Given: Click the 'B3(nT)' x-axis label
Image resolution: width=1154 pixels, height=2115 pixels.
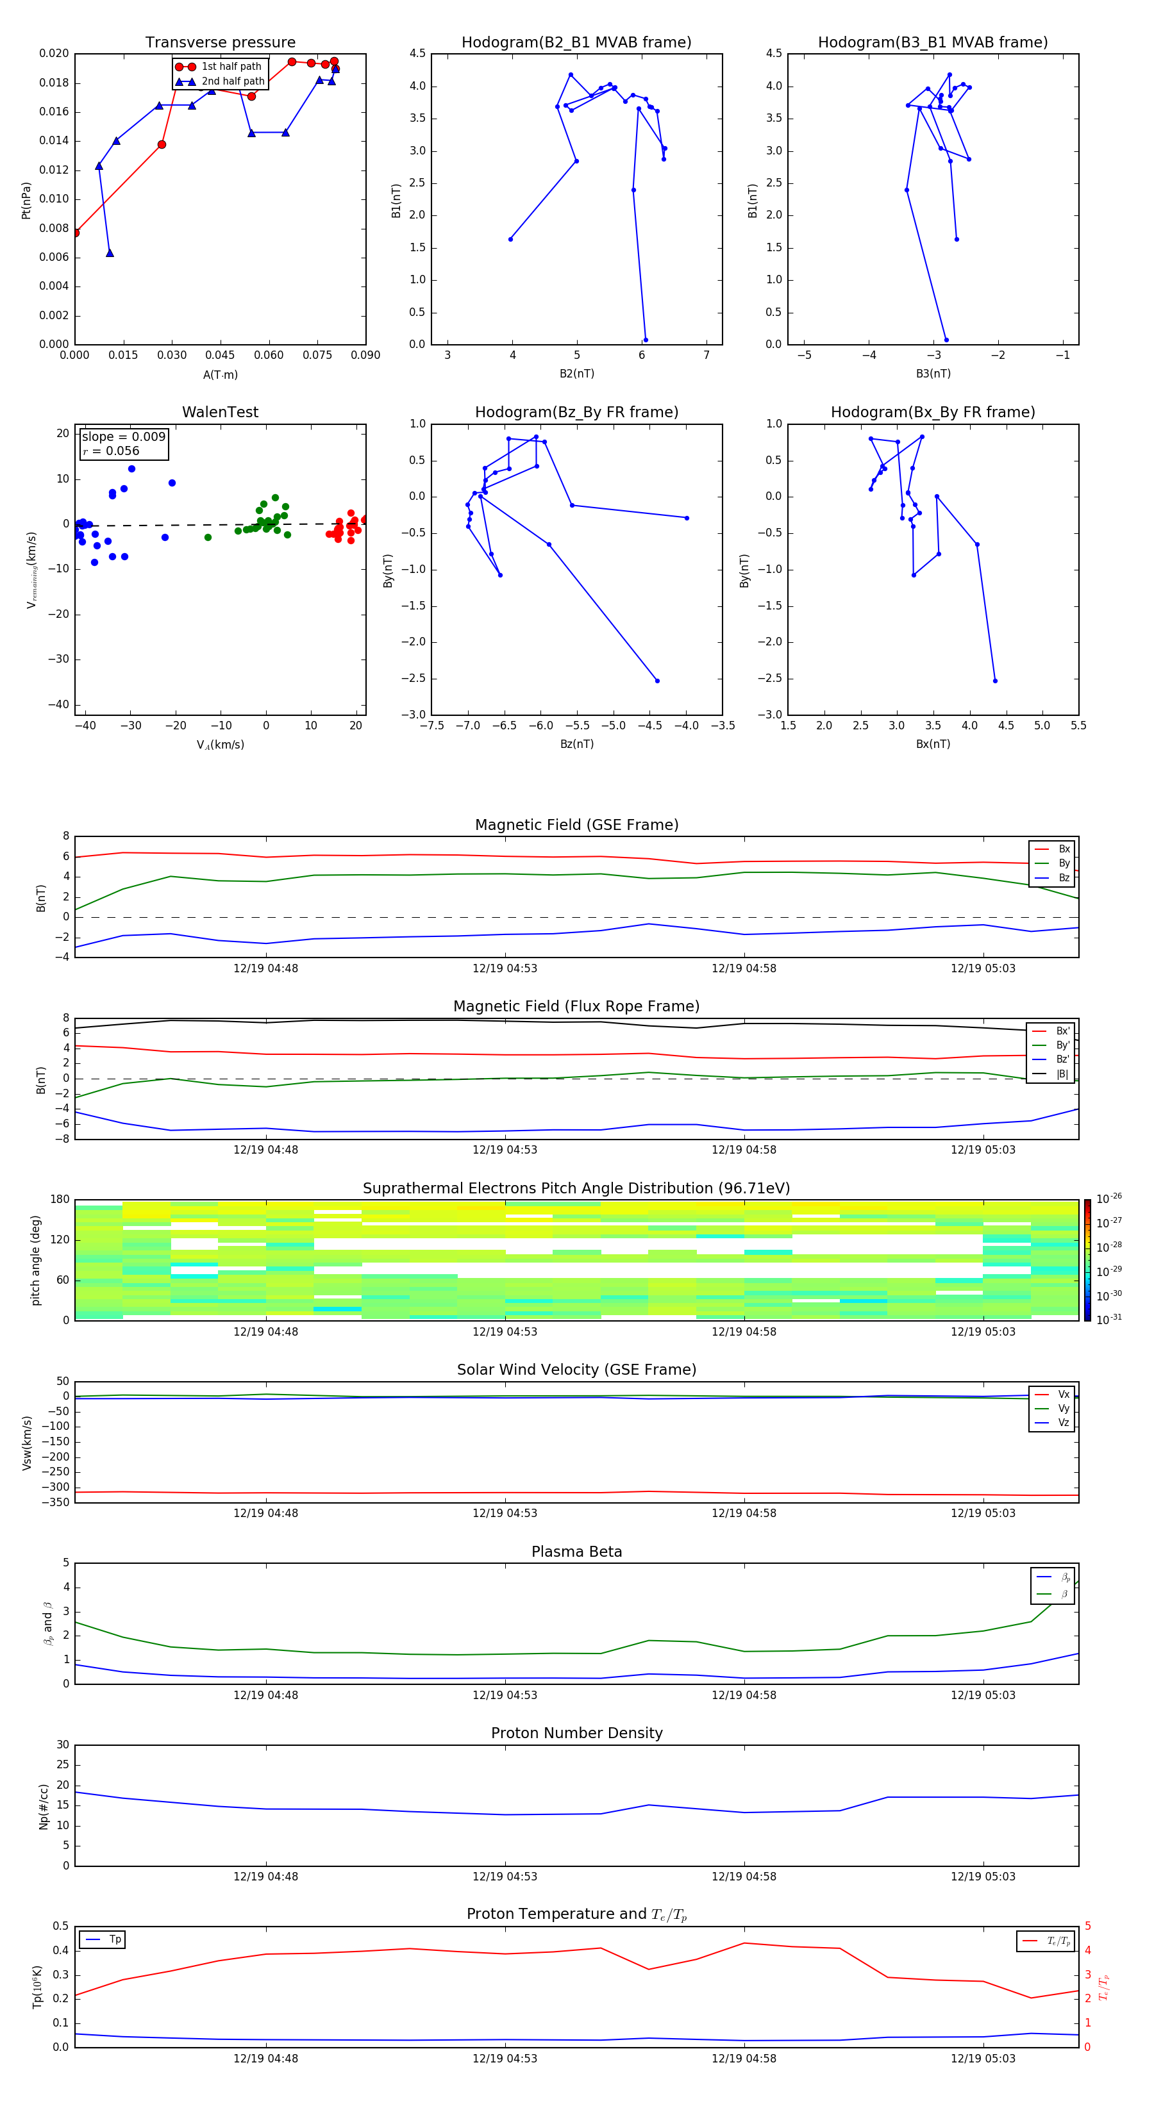Looking at the screenshot, I should coord(933,374).
